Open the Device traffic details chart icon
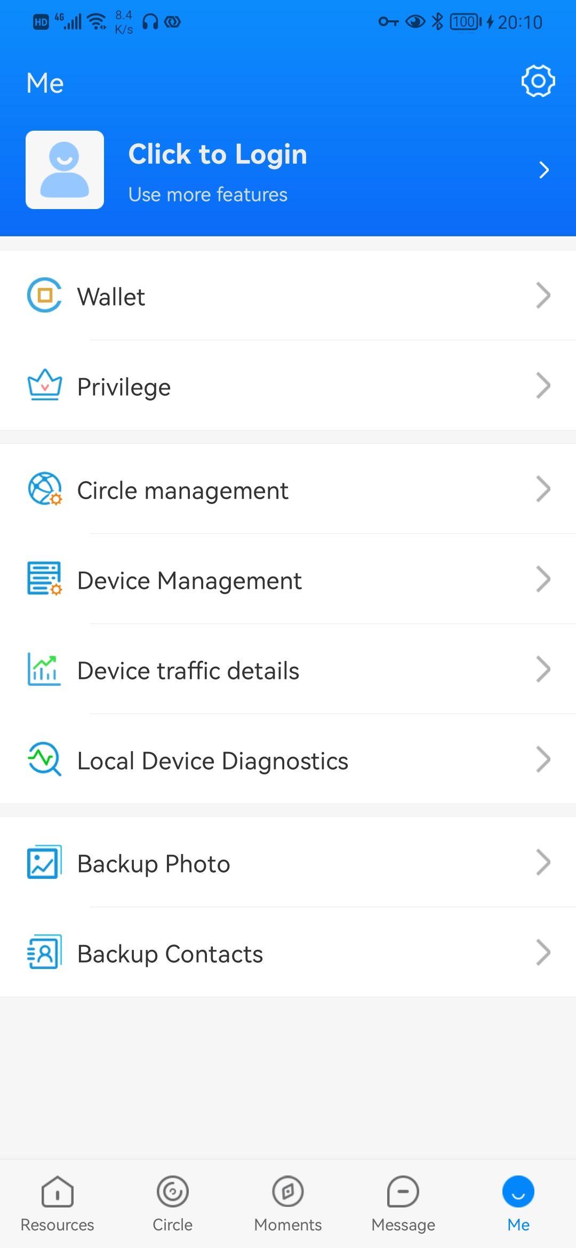Viewport: 576px width, 1248px height. coord(44,669)
